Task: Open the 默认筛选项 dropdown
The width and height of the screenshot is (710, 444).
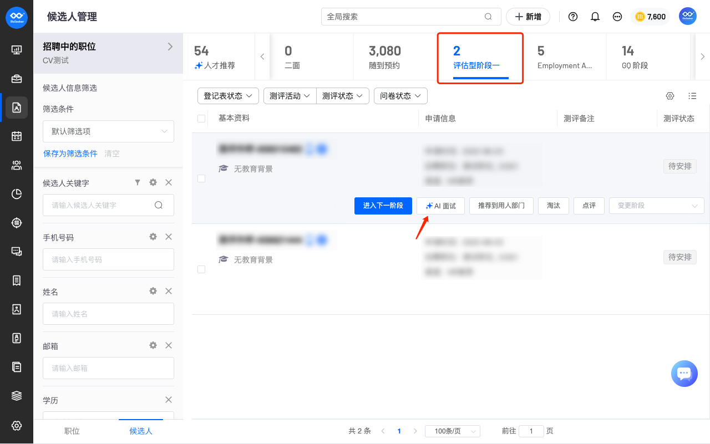Action: [x=108, y=131]
